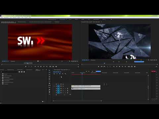The height and width of the screenshot is (119, 159).
Task: Open Program monitor settings wrench
Action: (148, 60)
